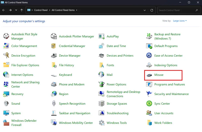Viewport: 202px width, 132px height.
Task: Go up one level with Up arrow
Action: 21,10
